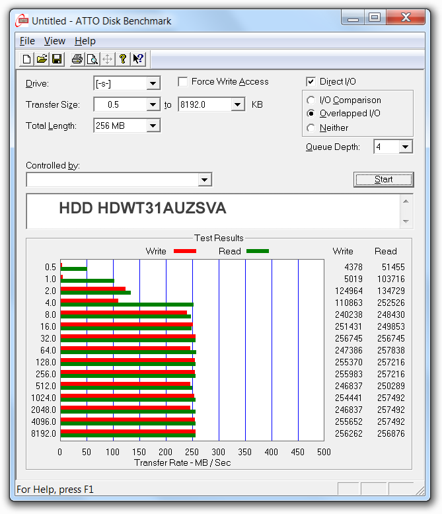Click the write value 255983
Screen dimensions: 442x514
click(349, 374)
